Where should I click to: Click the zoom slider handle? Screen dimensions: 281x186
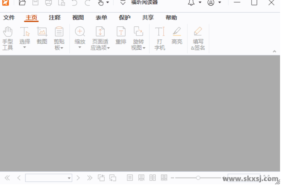[198, 178]
